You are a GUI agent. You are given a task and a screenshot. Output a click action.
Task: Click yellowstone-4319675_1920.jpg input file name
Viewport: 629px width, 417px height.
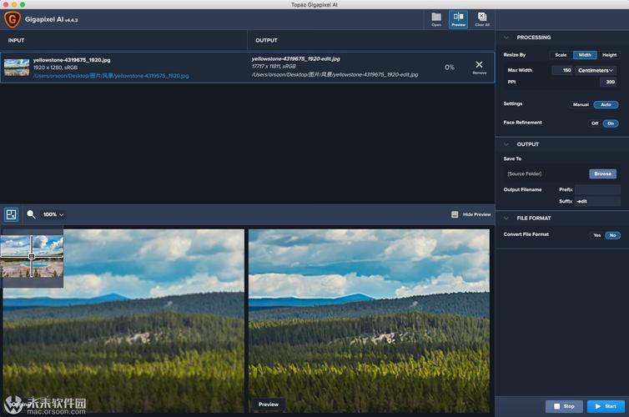click(72, 60)
